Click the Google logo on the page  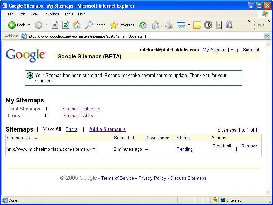(26, 55)
